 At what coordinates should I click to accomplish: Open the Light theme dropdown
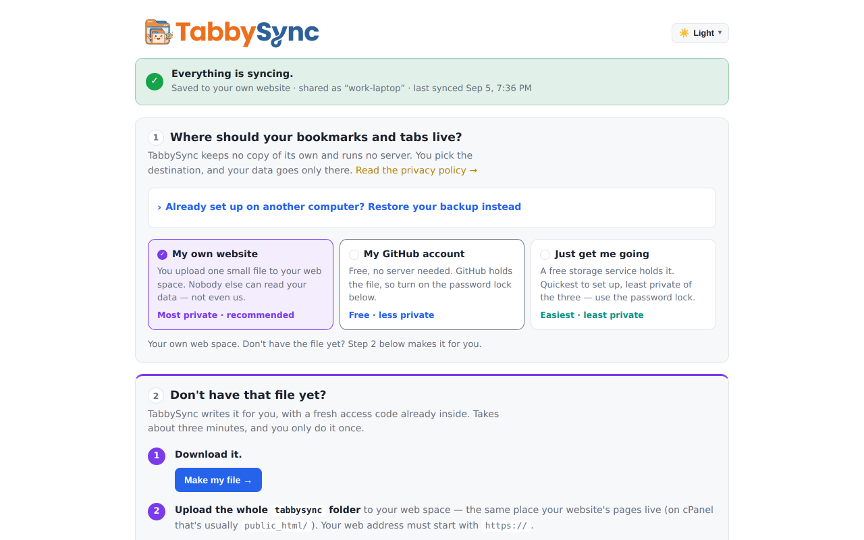[700, 33]
